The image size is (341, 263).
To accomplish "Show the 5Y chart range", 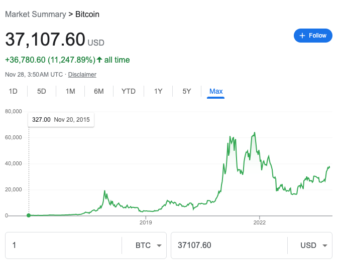I will (187, 91).
